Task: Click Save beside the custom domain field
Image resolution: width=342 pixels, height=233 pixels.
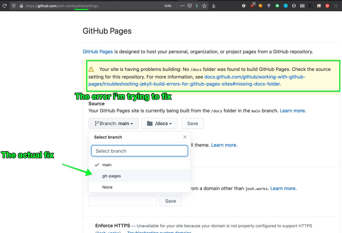Action: tap(171, 201)
